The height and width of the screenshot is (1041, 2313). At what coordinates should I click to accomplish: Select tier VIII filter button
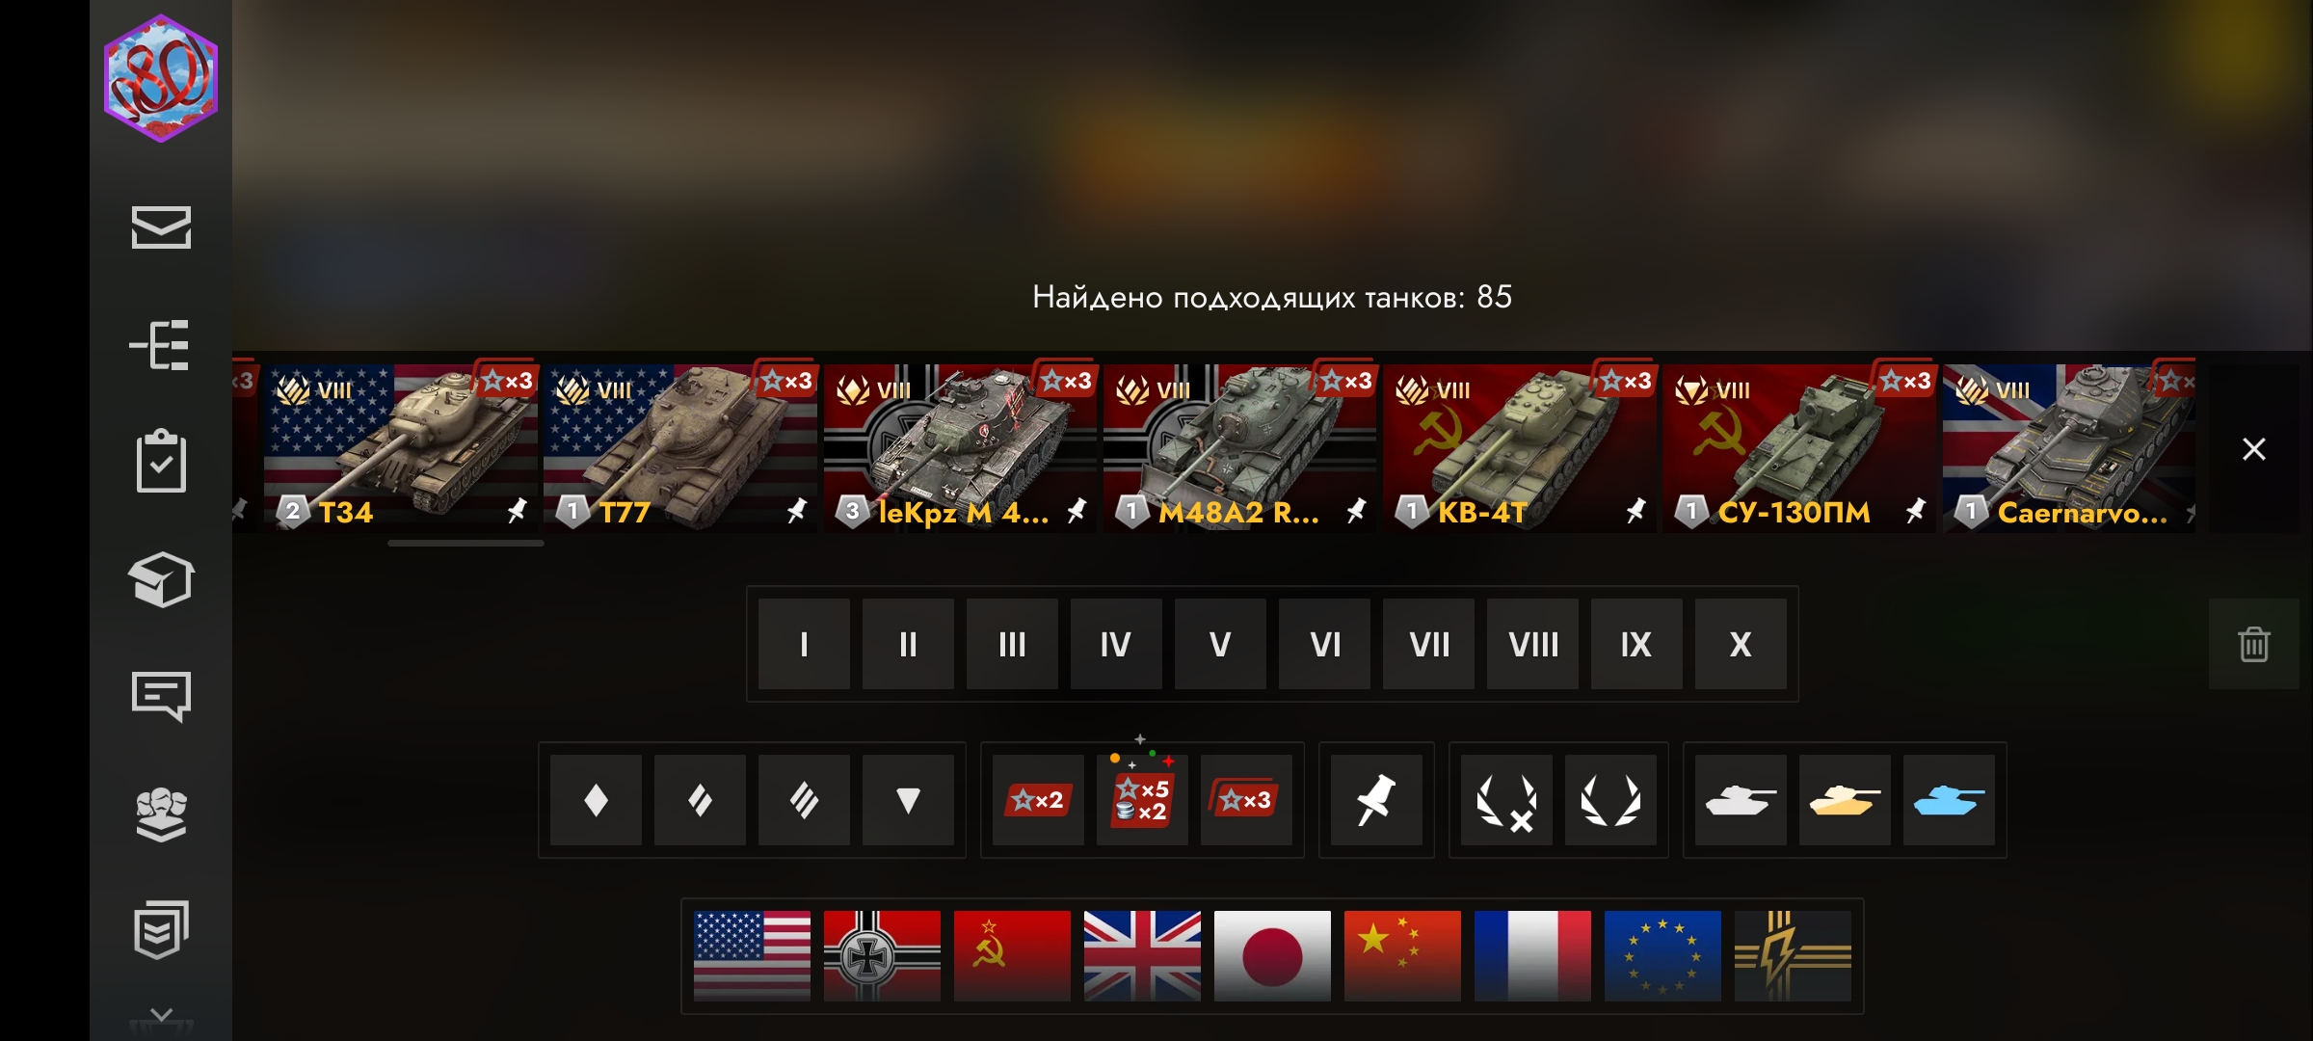(1532, 644)
